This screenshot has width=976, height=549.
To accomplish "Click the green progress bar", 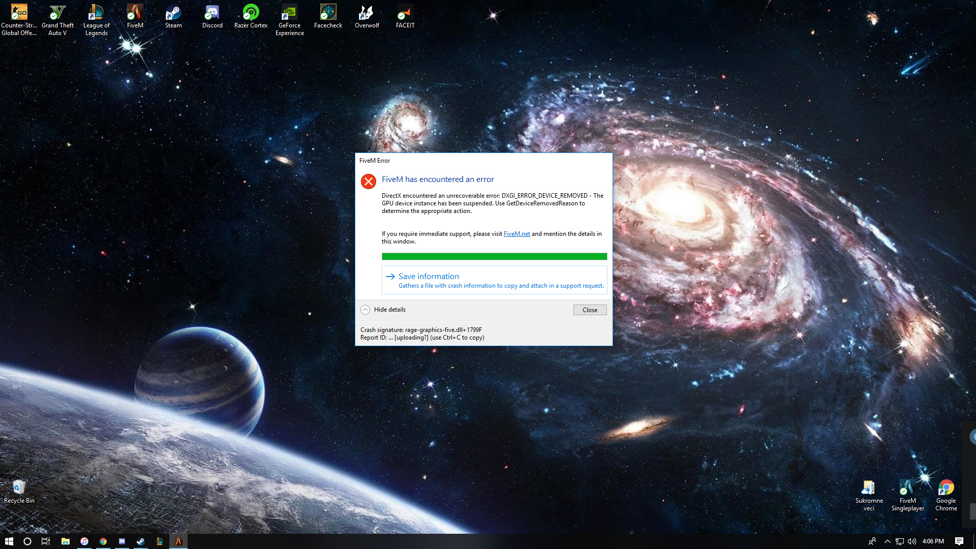I will 494,257.
